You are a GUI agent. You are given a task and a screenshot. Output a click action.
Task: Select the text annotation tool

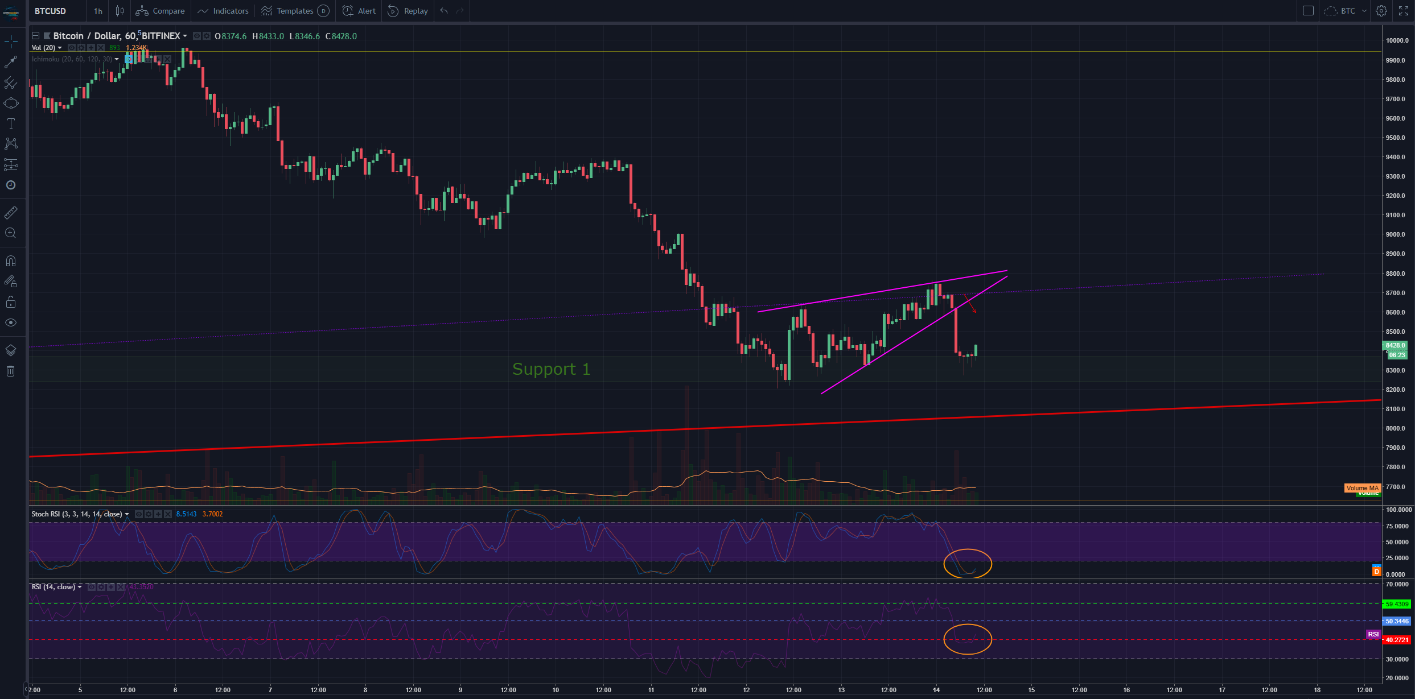11,123
